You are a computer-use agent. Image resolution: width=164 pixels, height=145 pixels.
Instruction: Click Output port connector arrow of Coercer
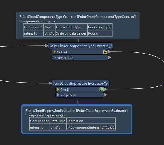coord(110,52)
